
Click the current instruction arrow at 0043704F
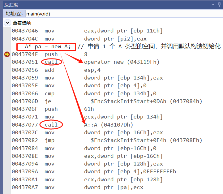(x=7, y=54)
